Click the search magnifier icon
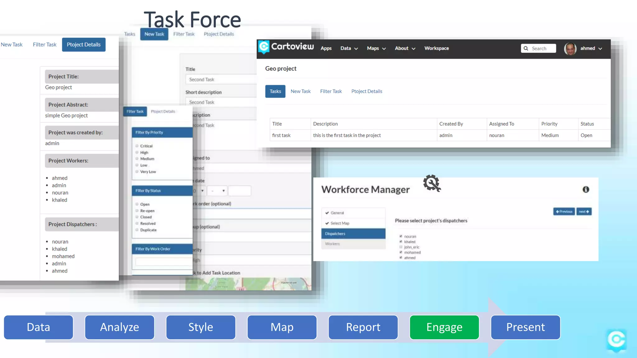The image size is (637, 358). pyautogui.click(x=526, y=48)
